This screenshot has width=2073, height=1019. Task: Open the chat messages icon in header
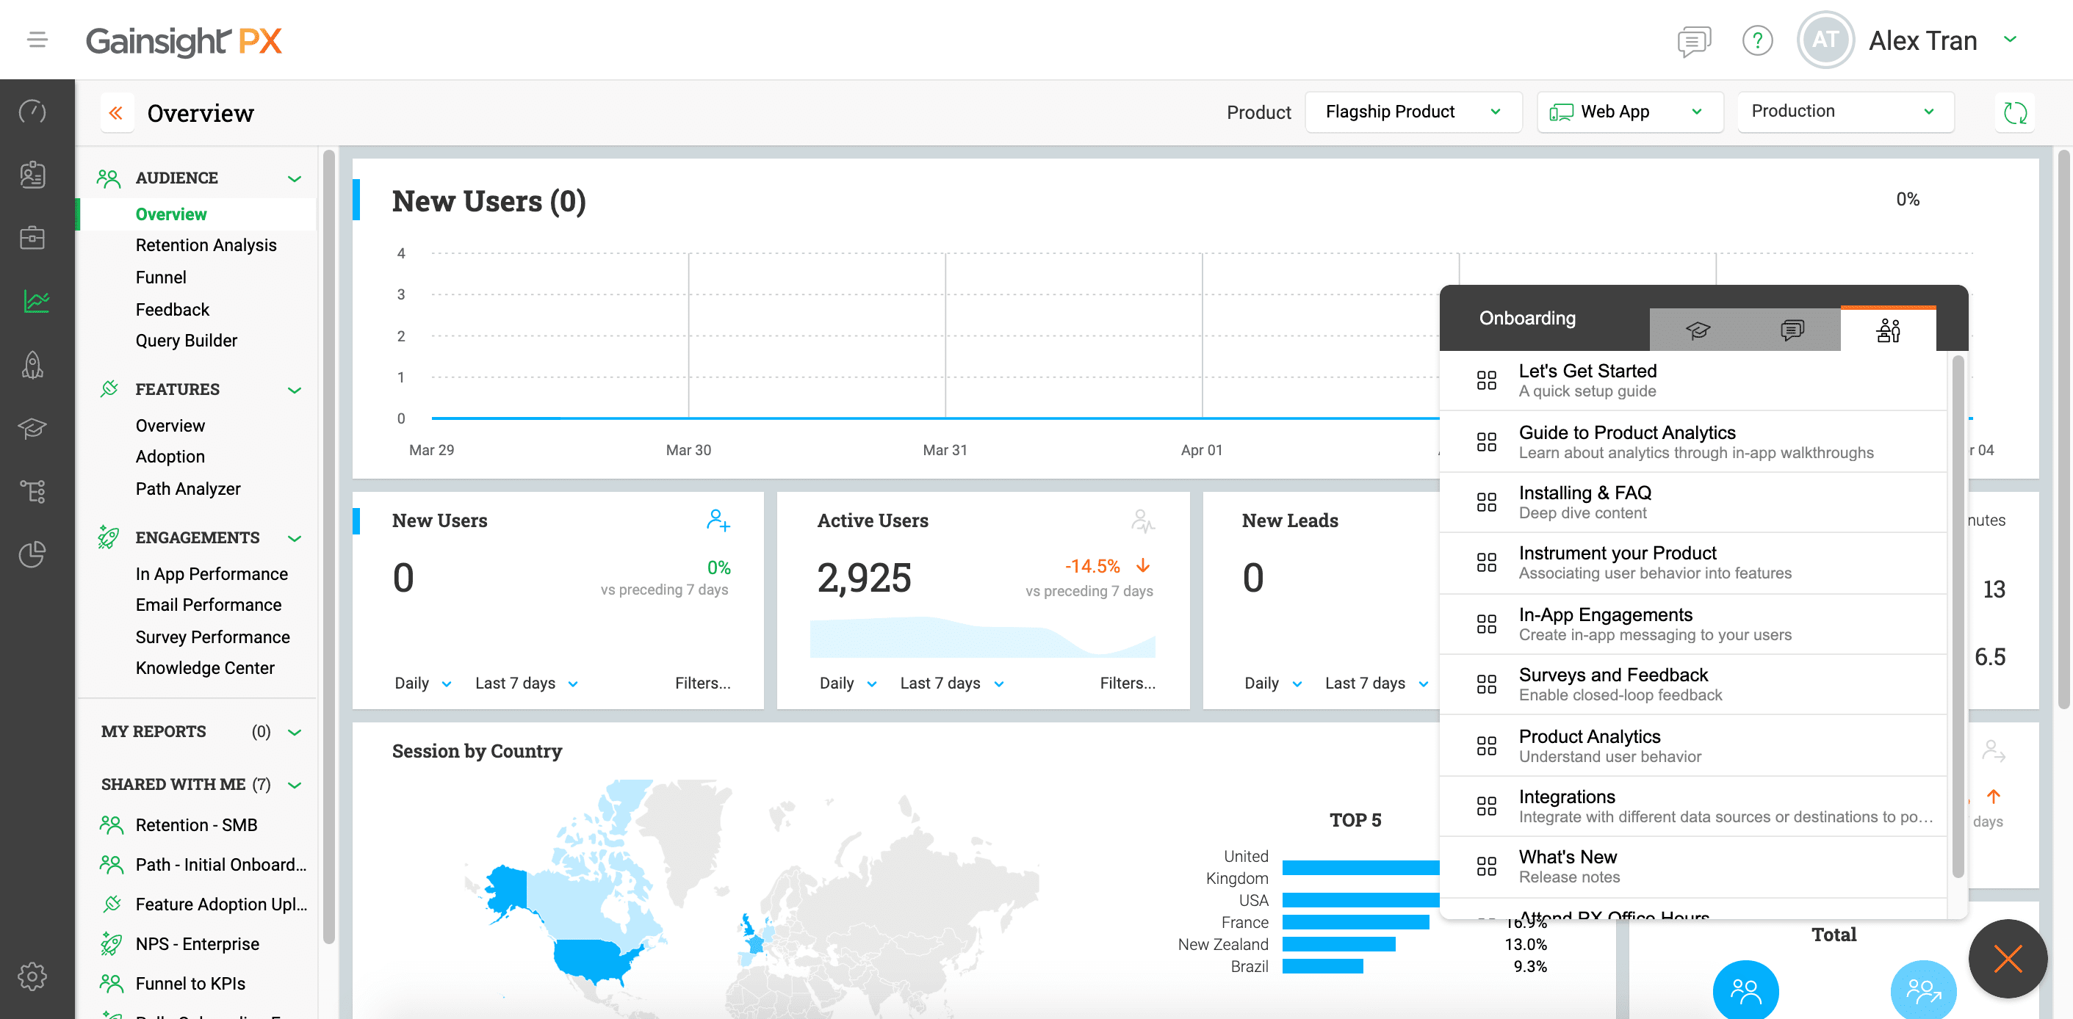[x=1693, y=40]
